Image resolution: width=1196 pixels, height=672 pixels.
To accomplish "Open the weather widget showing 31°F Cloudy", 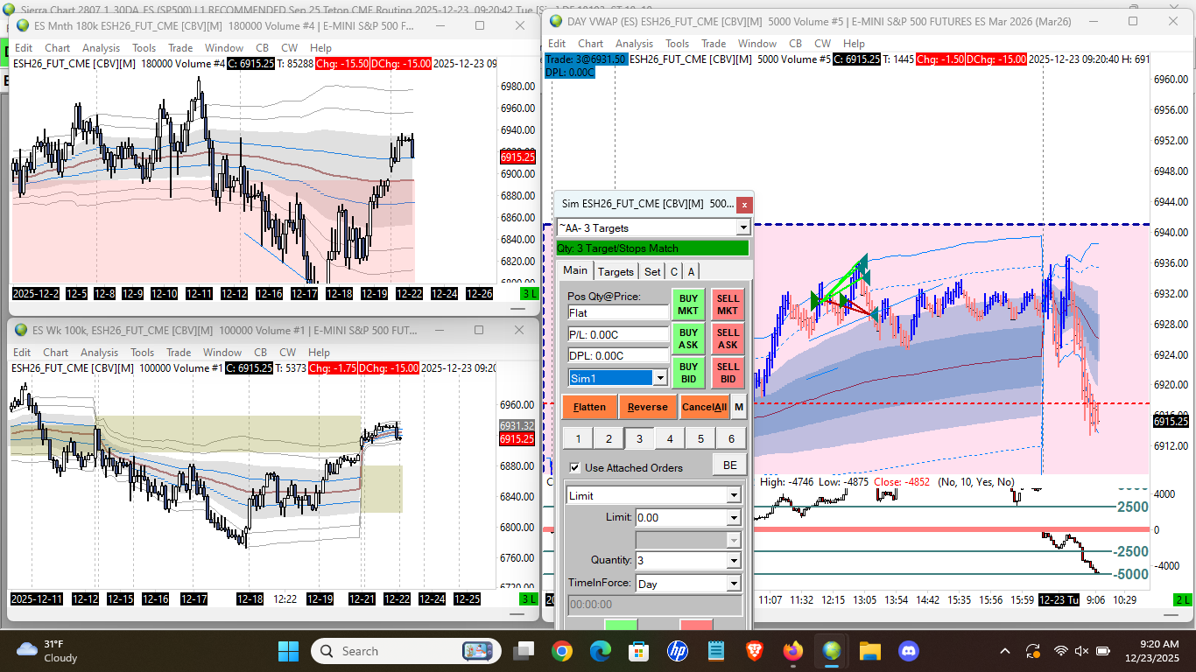I will (x=46, y=651).
